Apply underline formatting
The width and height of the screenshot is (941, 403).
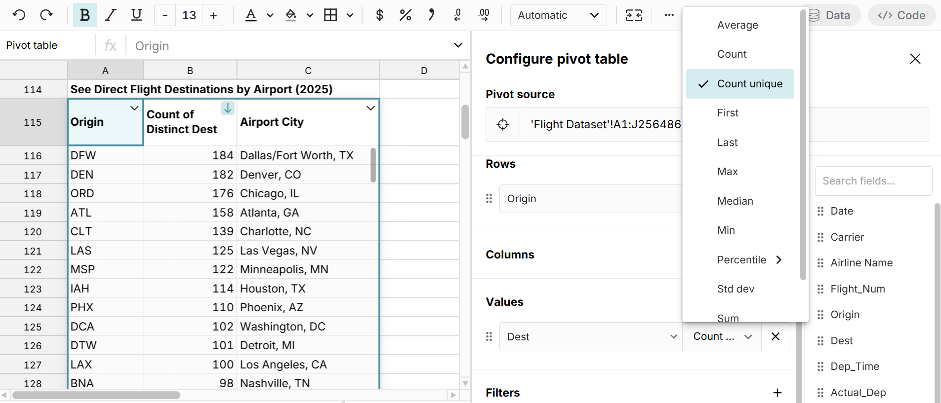[x=136, y=15]
